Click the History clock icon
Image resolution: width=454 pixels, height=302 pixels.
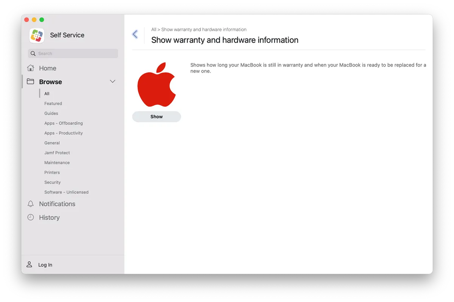[x=31, y=217]
